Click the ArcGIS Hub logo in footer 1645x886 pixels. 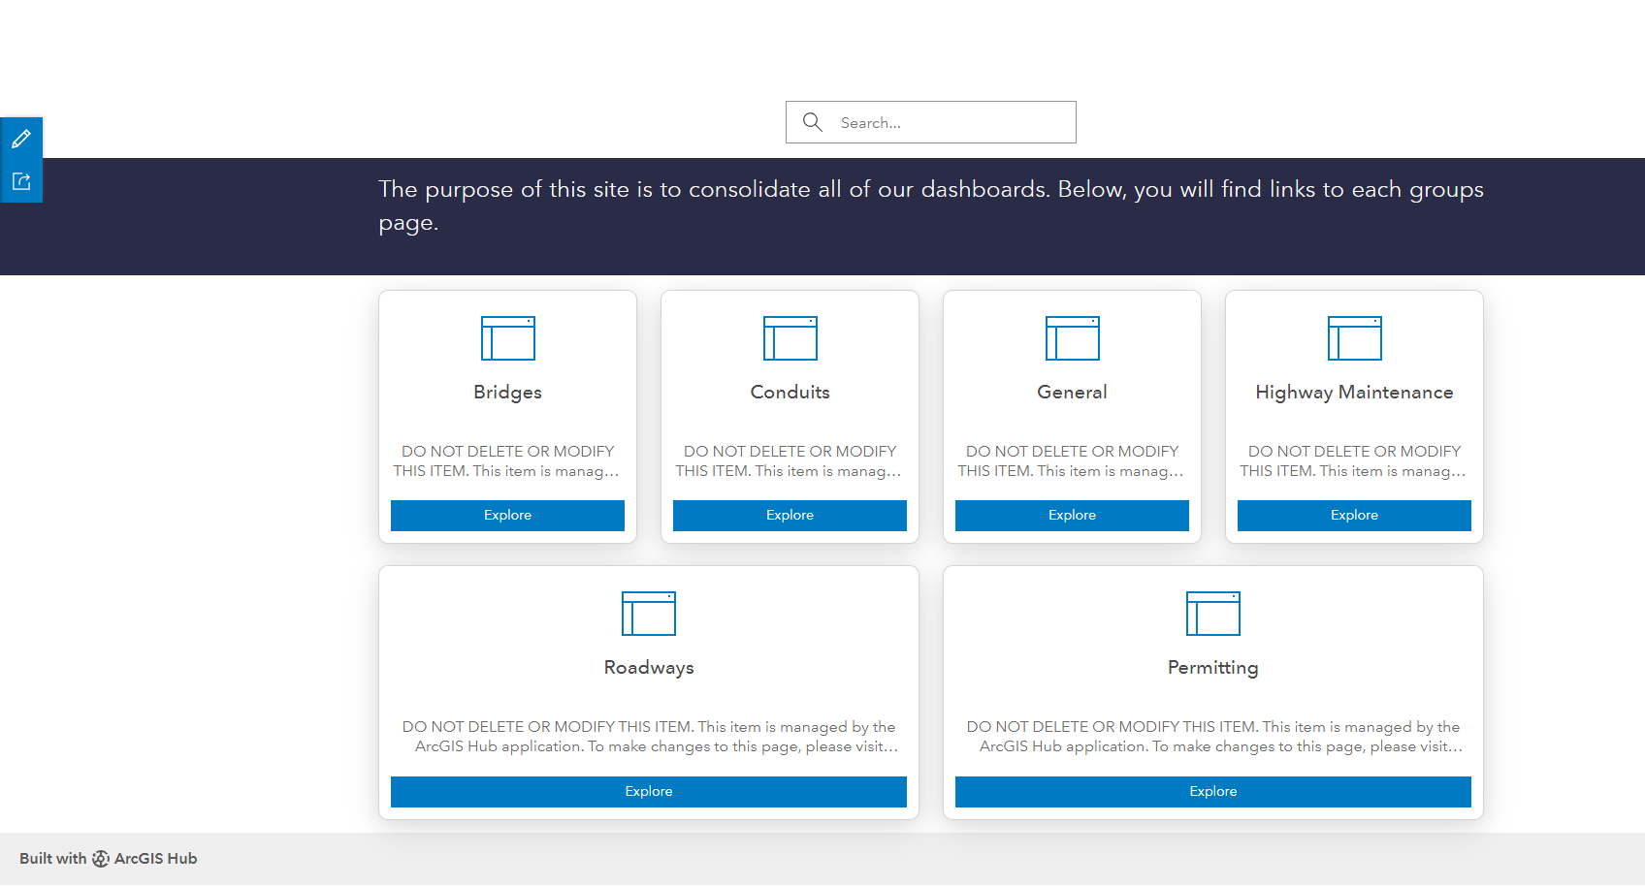click(102, 859)
